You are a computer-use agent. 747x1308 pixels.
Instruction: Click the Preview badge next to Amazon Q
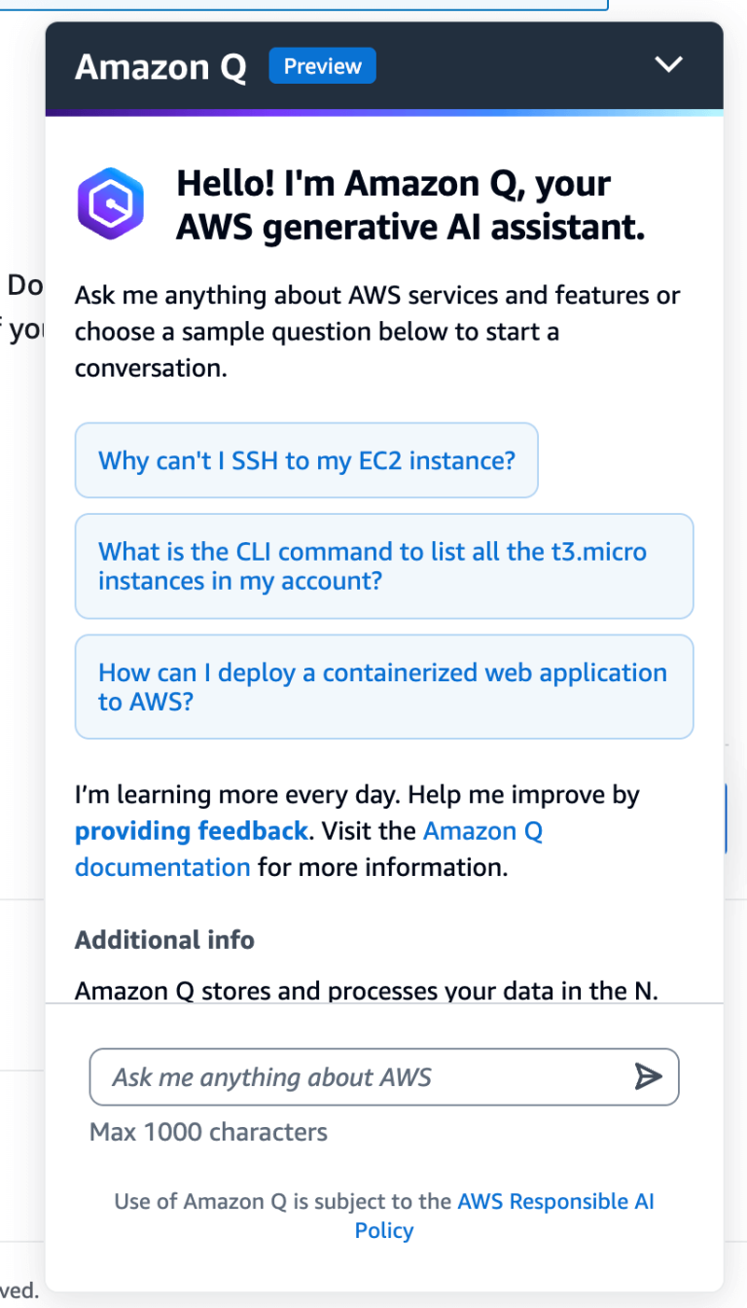tap(322, 66)
